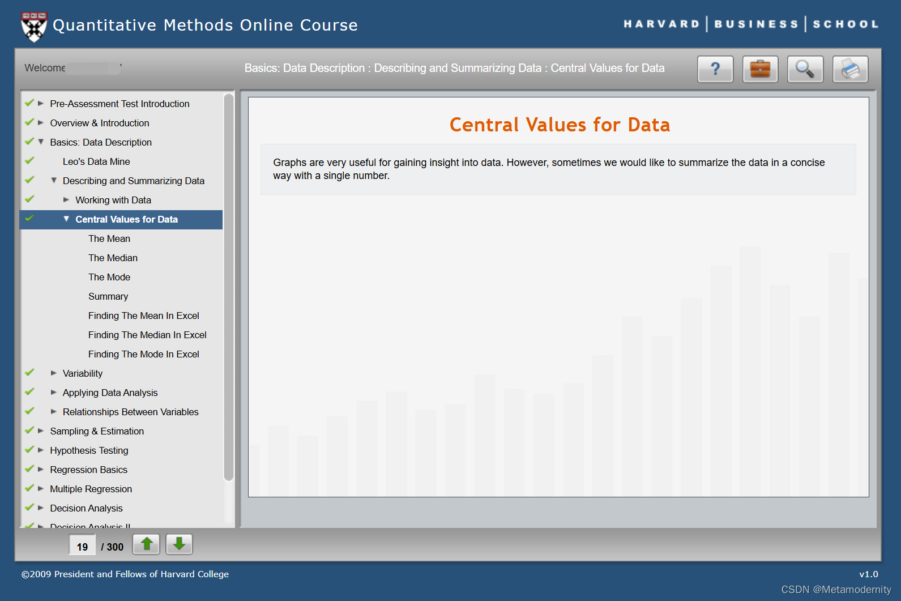Expand the Working with Data arrow
Viewport: 901px width, 601px height.
[66, 200]
